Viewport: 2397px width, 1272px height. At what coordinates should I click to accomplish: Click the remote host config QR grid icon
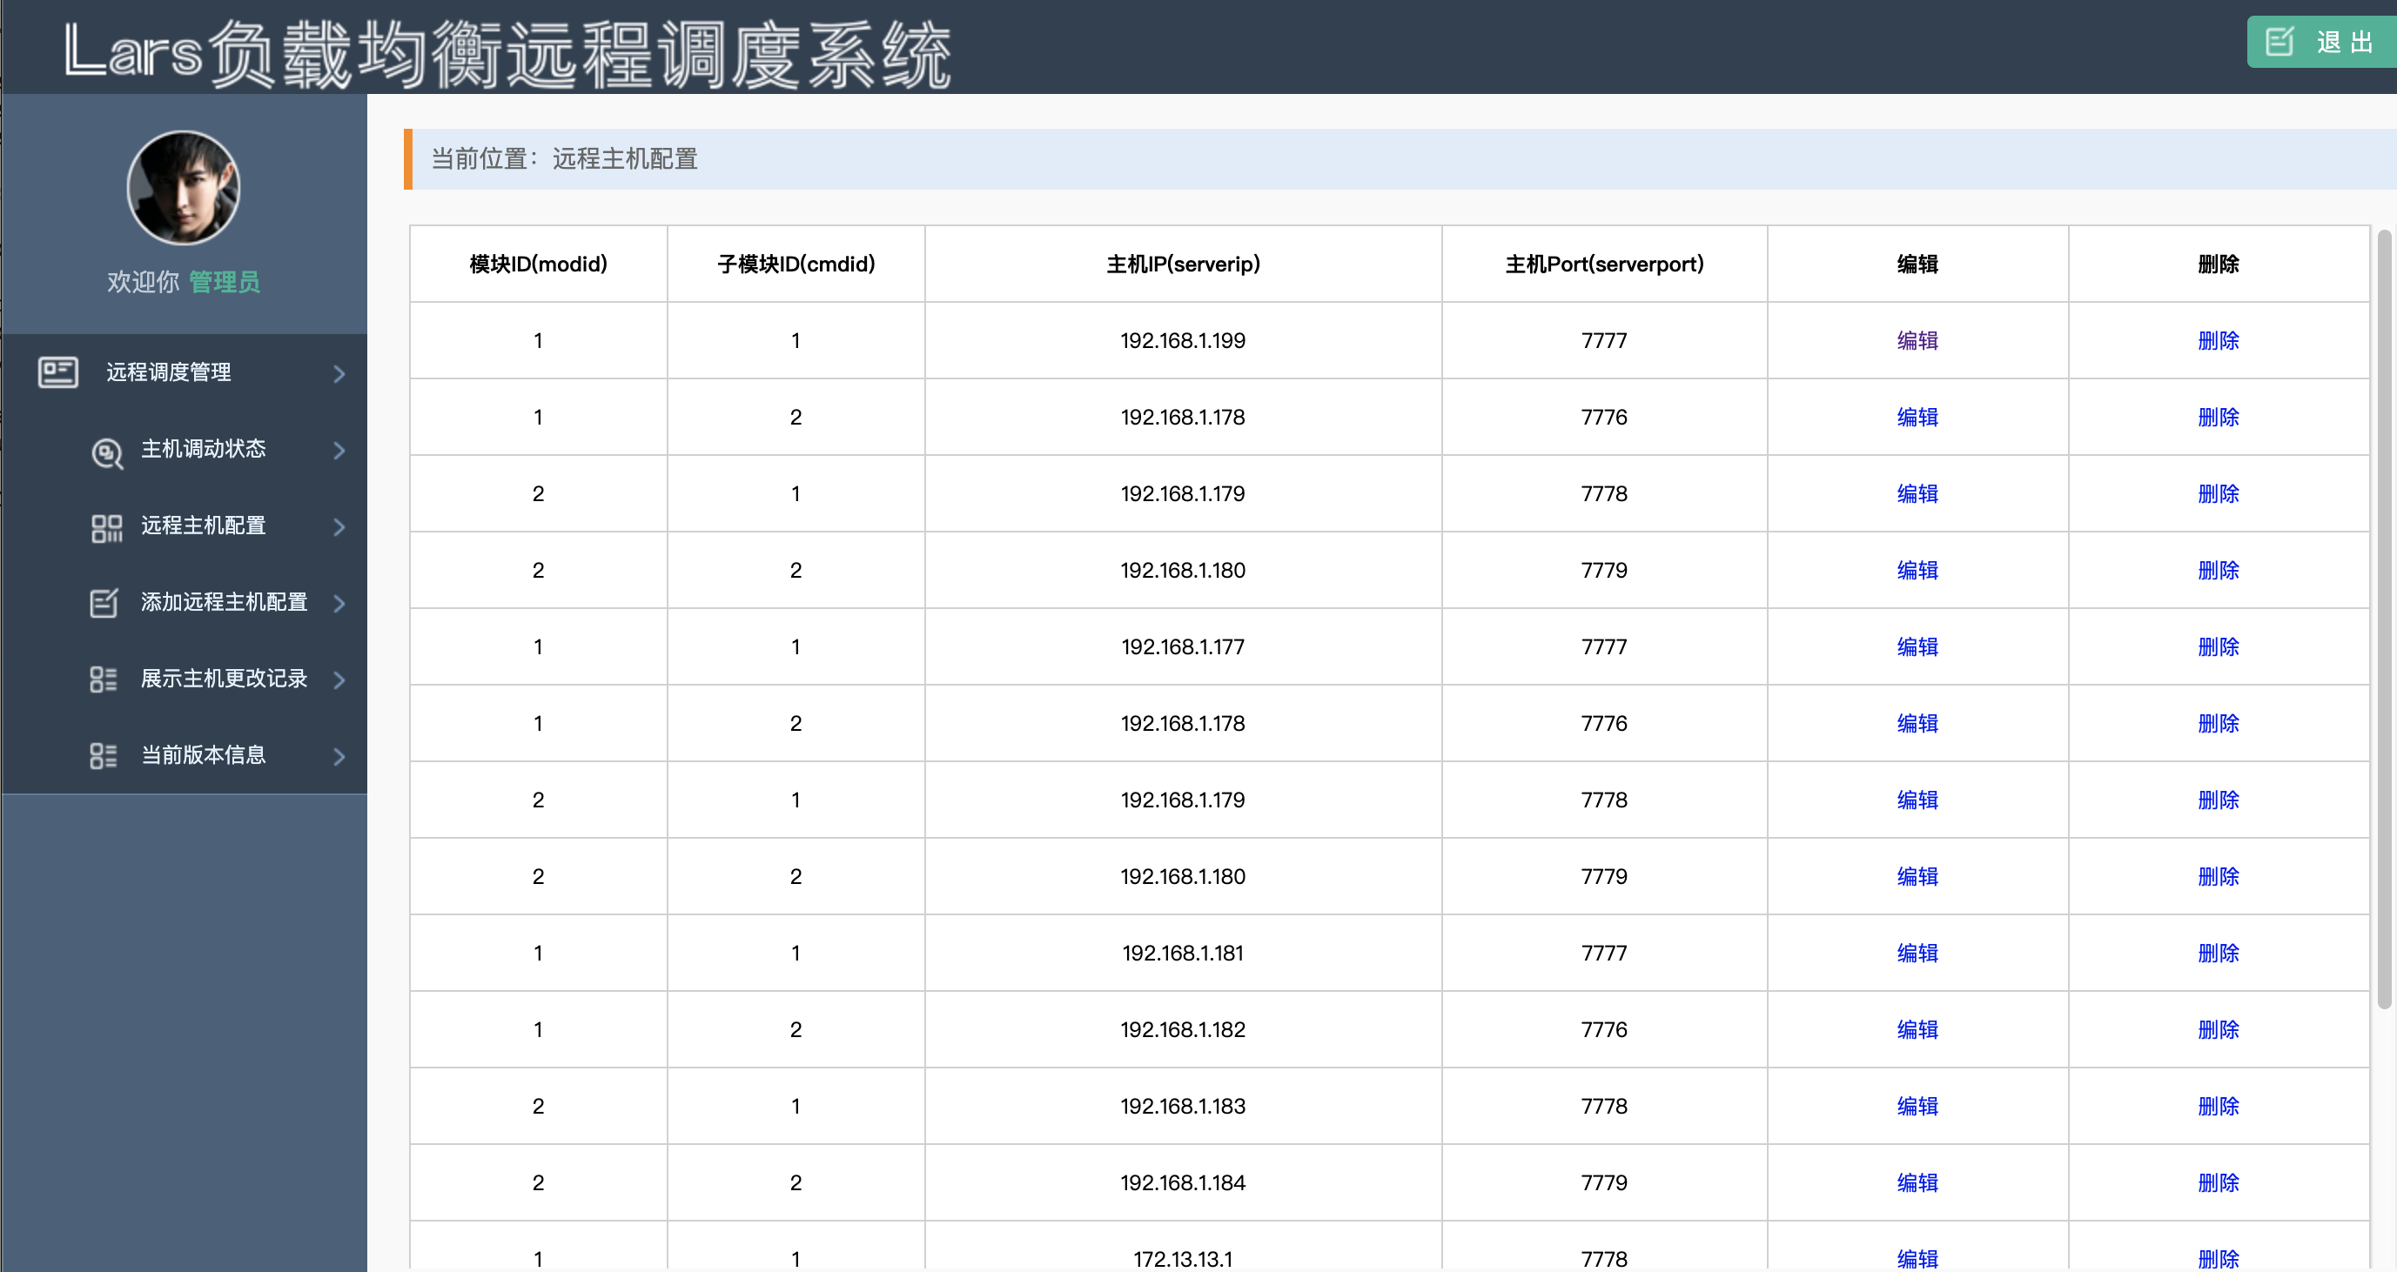point(106,527)
